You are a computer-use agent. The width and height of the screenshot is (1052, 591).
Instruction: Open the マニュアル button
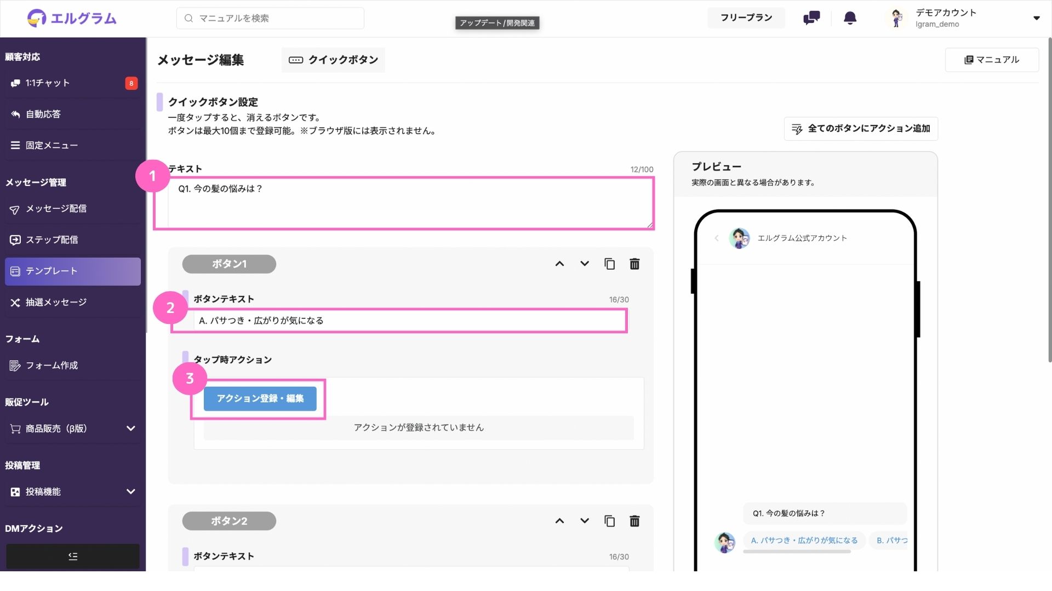992,60
